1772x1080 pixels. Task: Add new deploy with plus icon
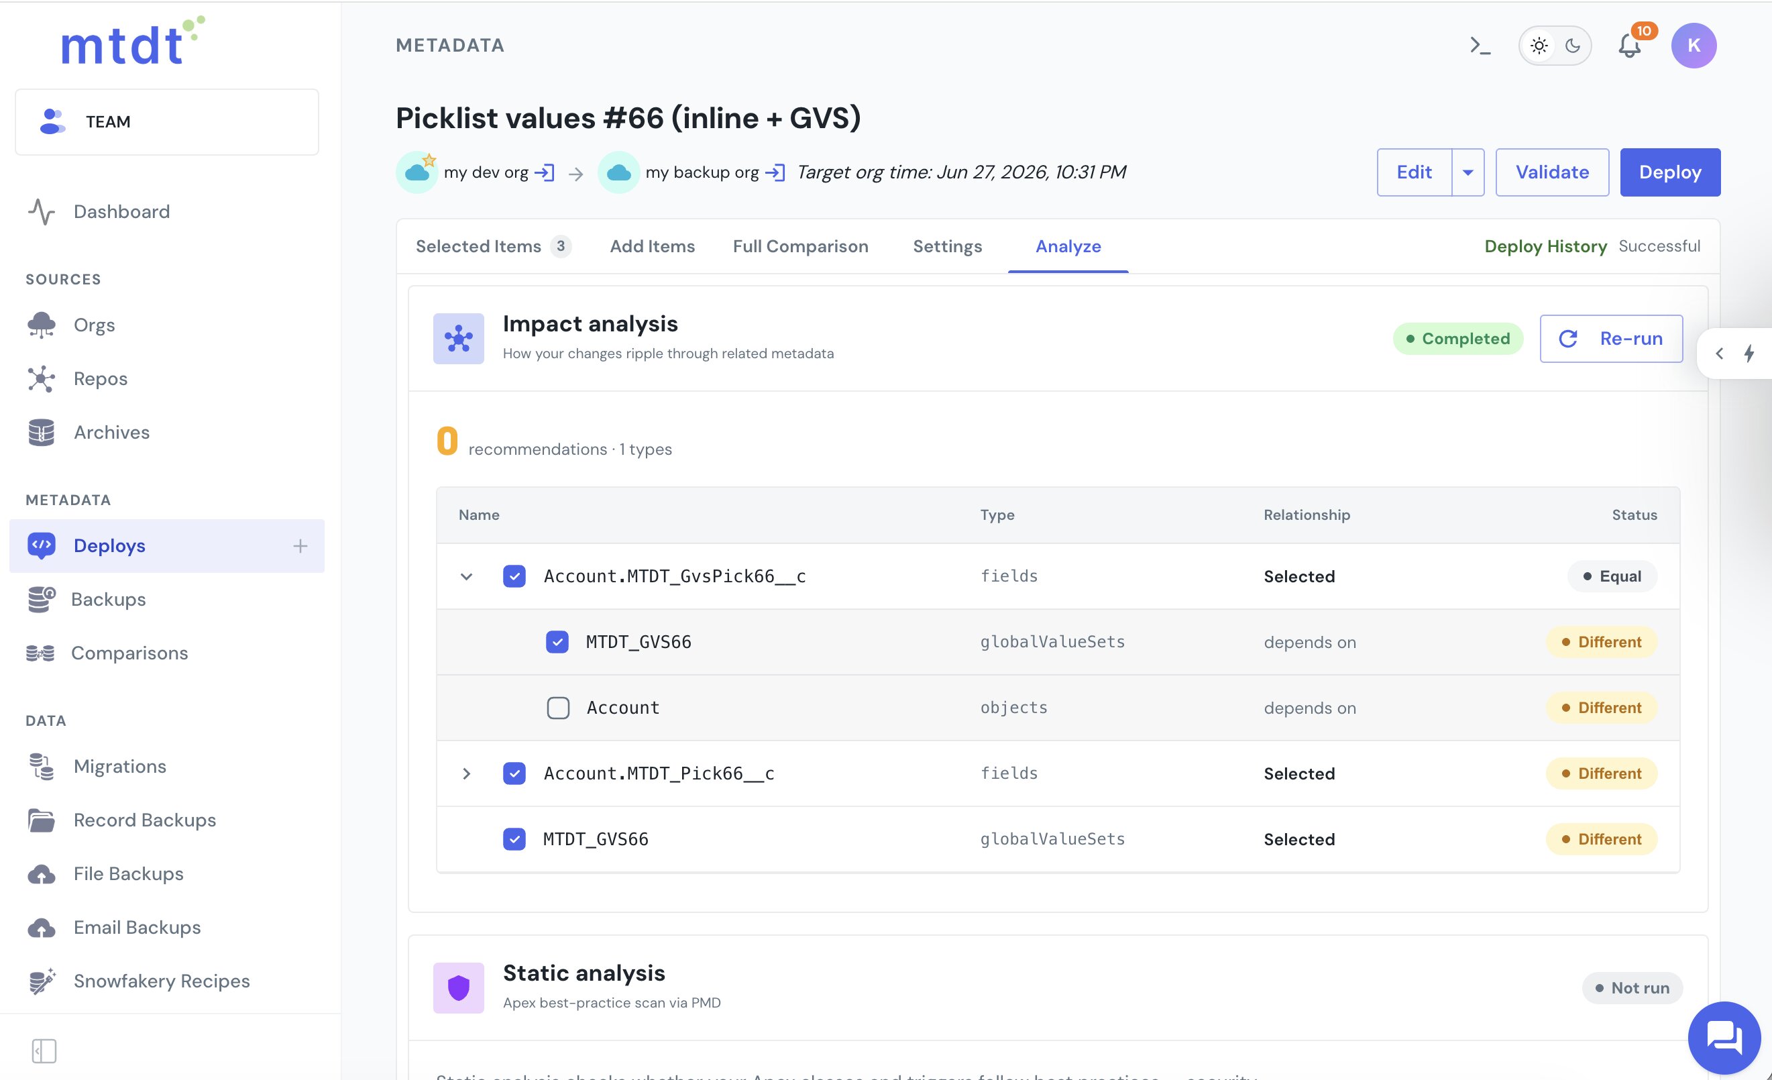pyautogui.click(x=300, y=546)
